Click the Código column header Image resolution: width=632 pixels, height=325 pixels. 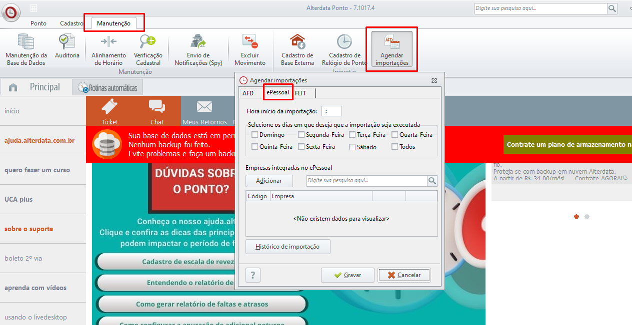pos(257,196)
